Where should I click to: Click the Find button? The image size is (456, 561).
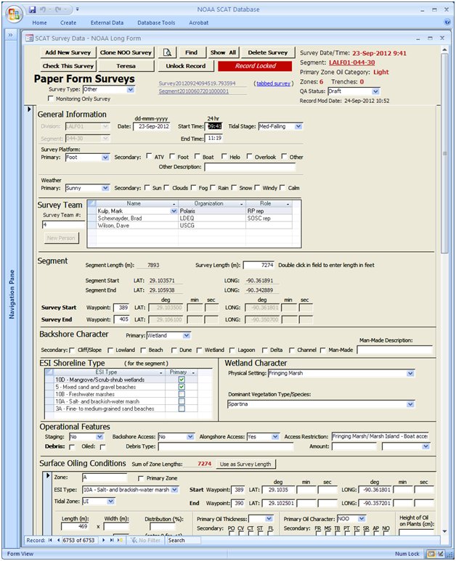191,52
